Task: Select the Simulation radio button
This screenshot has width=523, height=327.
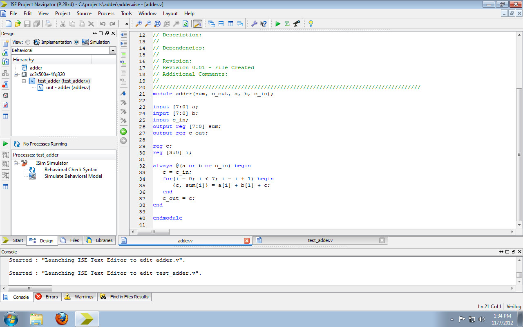Action: click(77, 42)
